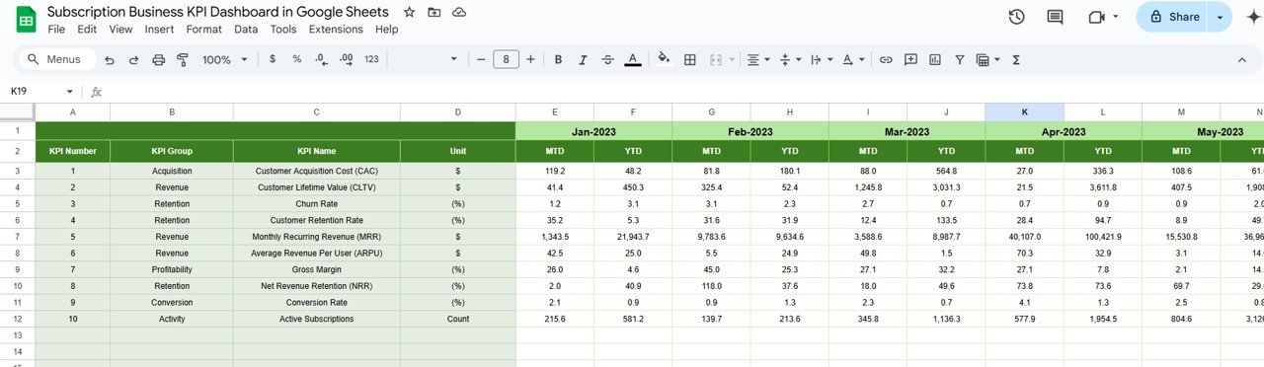1264x367 pixels.
Task: Open the 100% zoom dropdown
Action: pyautogui.click(x=225, y=60)
